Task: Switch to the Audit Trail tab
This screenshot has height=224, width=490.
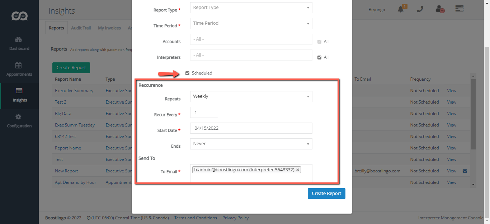Action: click(x=81, y=28)
